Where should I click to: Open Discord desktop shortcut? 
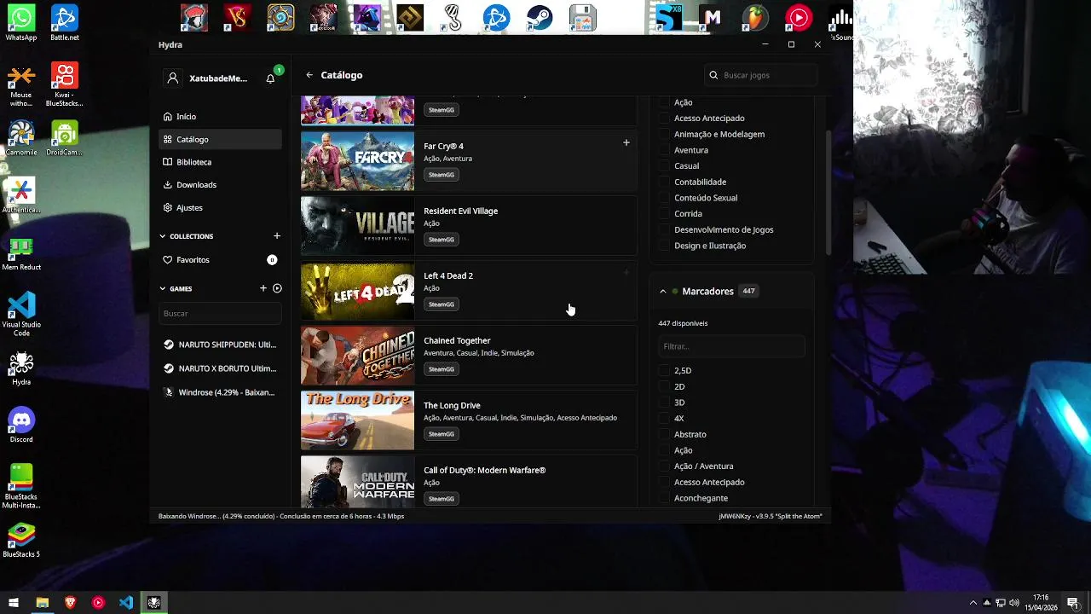click(21, 426)
